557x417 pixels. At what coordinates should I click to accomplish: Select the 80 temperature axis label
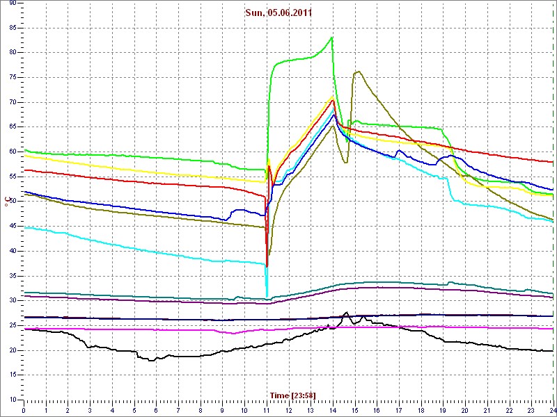tap(13, 53)
